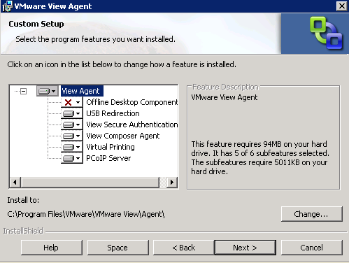This screenshot has height=263, width=349.
Task: Click the installer icon in title bar
Action: coord(7,6)
